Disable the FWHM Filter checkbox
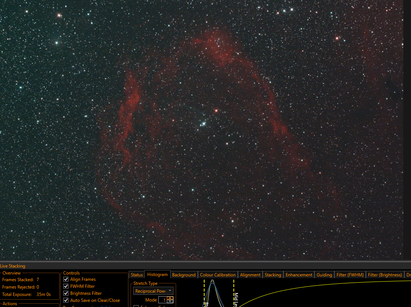This screenshot has width=411, height=307. pyautogui.click(x=66, y=286)
